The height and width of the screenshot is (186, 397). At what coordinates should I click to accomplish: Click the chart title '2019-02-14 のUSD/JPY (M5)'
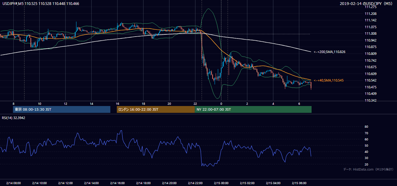[366, 3]
